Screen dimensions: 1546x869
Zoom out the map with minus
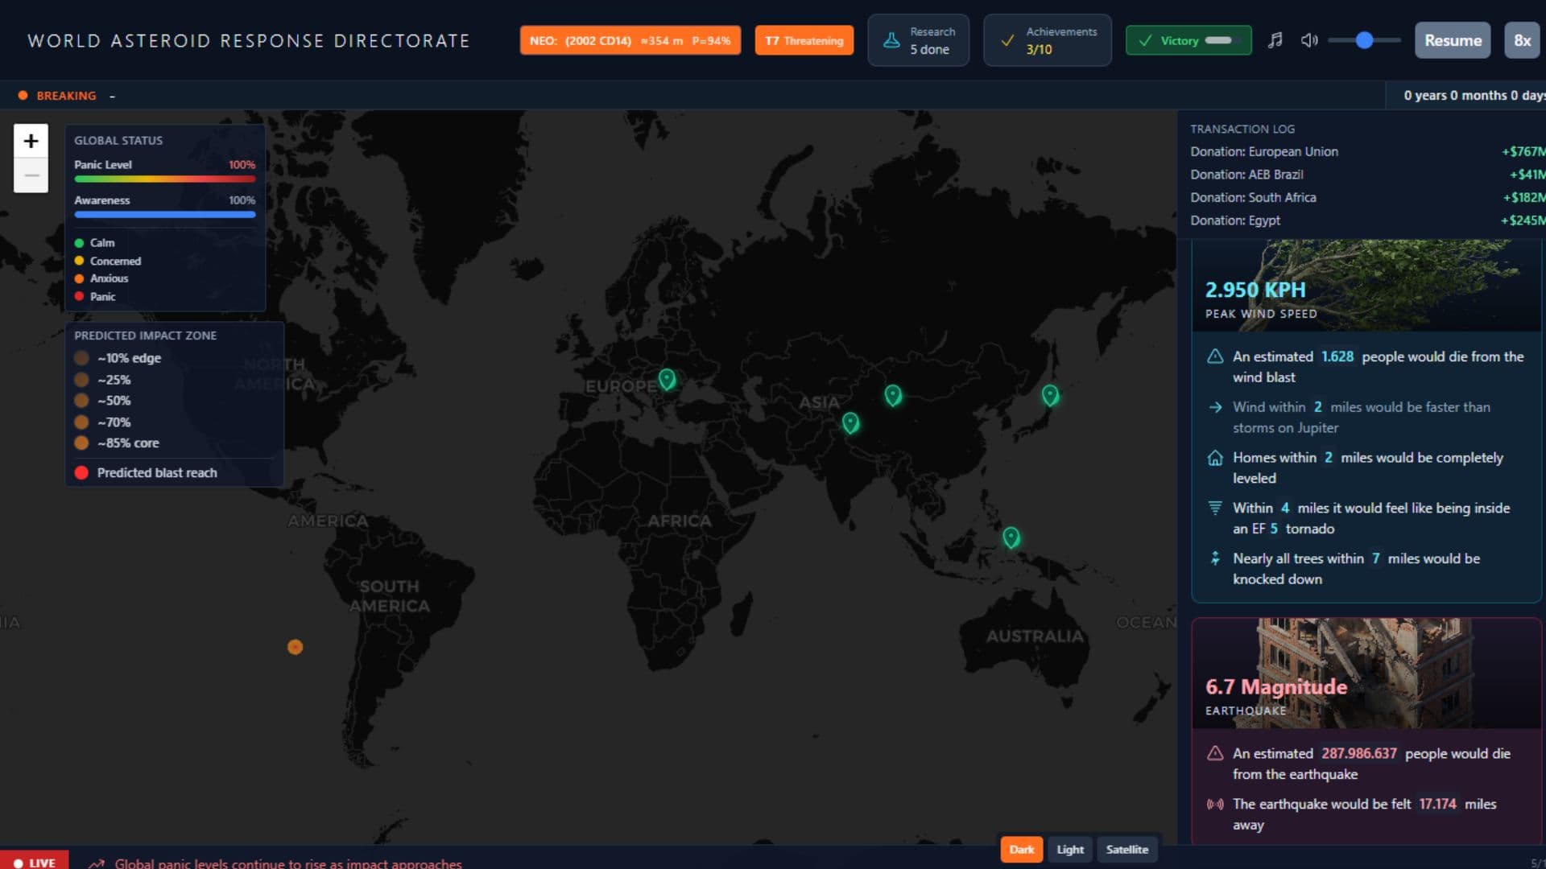point(31,175)
